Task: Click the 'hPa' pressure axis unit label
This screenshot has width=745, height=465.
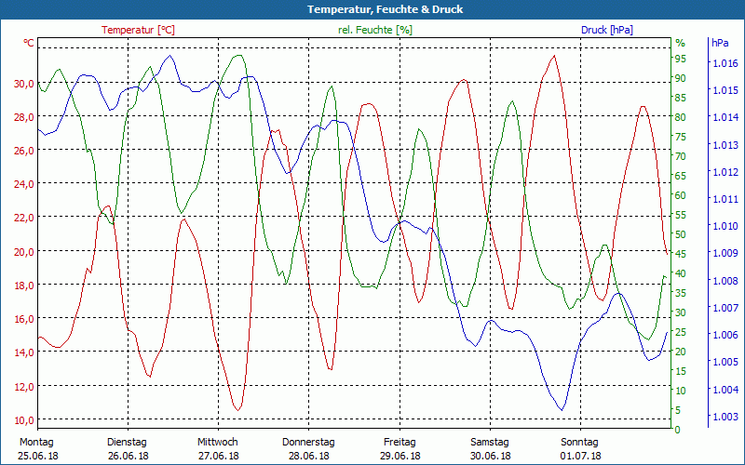Action: pos(720,43)
